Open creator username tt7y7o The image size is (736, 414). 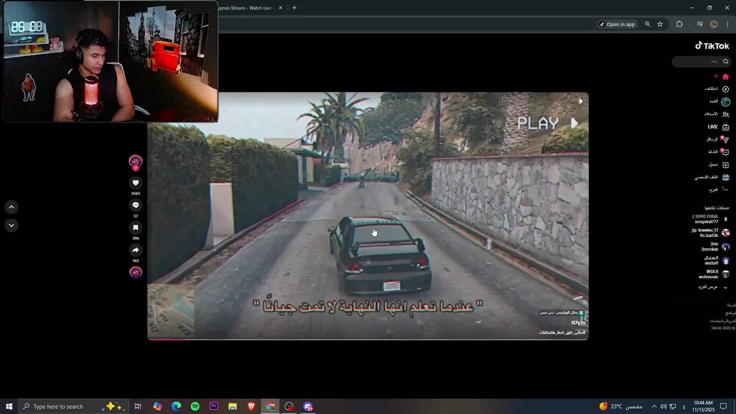point(578,323)
